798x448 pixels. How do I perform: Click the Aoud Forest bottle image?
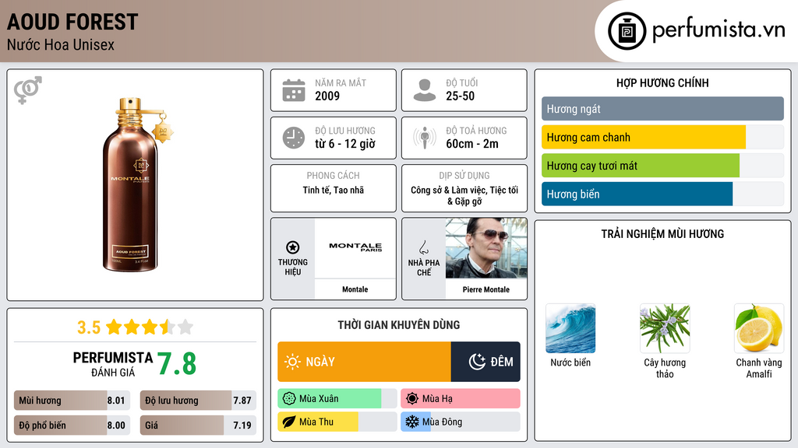click(x=137, y=184)
